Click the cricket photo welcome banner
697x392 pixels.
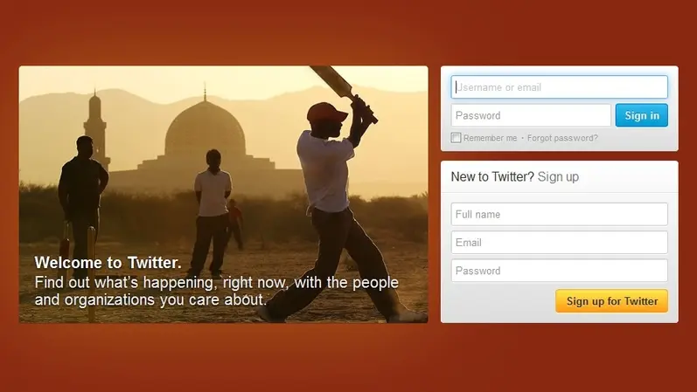click(x=224, y=195)
